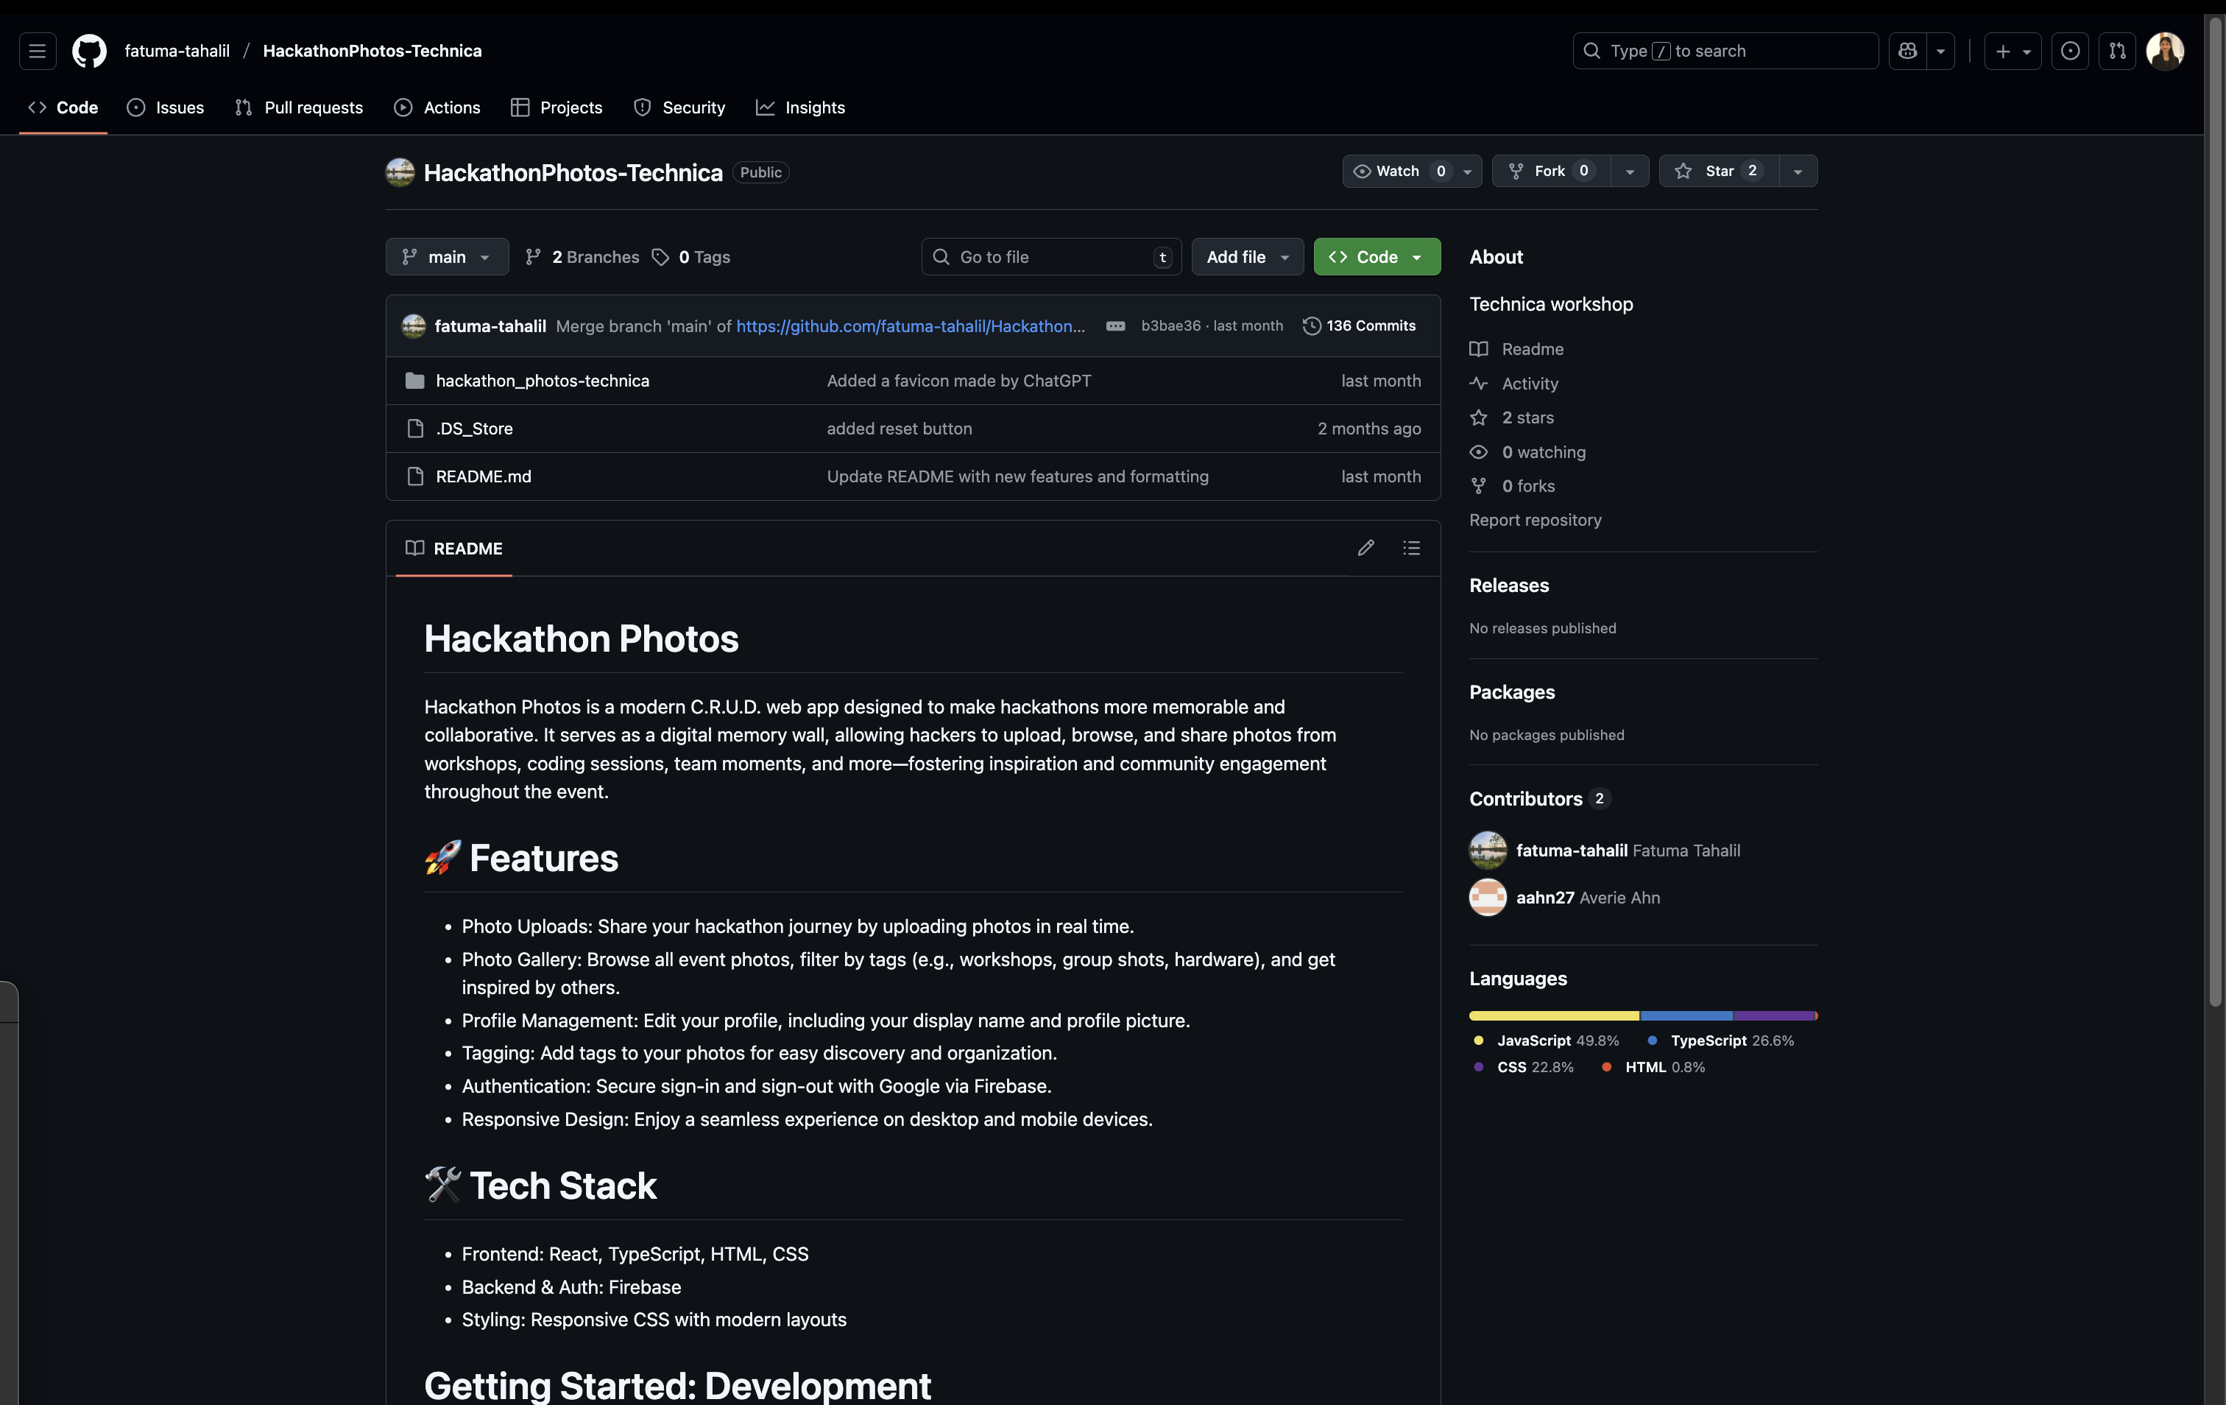Click the book icon beside Readme link
Screen dimensions: 2226x1405
click(1479, 350)
